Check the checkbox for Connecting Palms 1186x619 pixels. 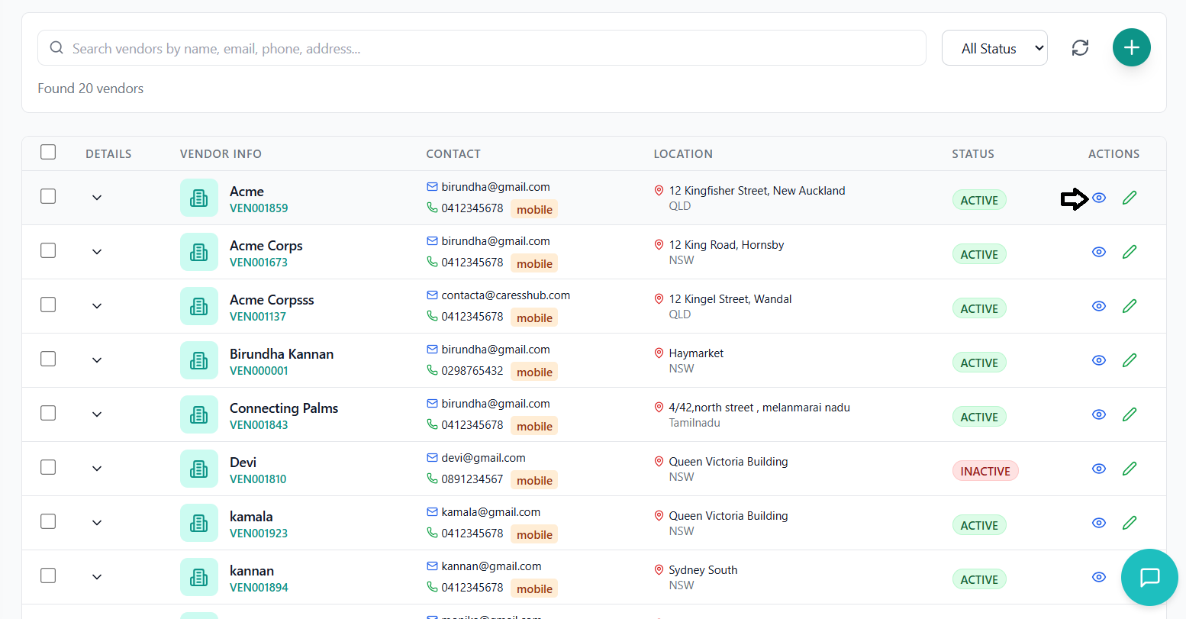(48, 413)
